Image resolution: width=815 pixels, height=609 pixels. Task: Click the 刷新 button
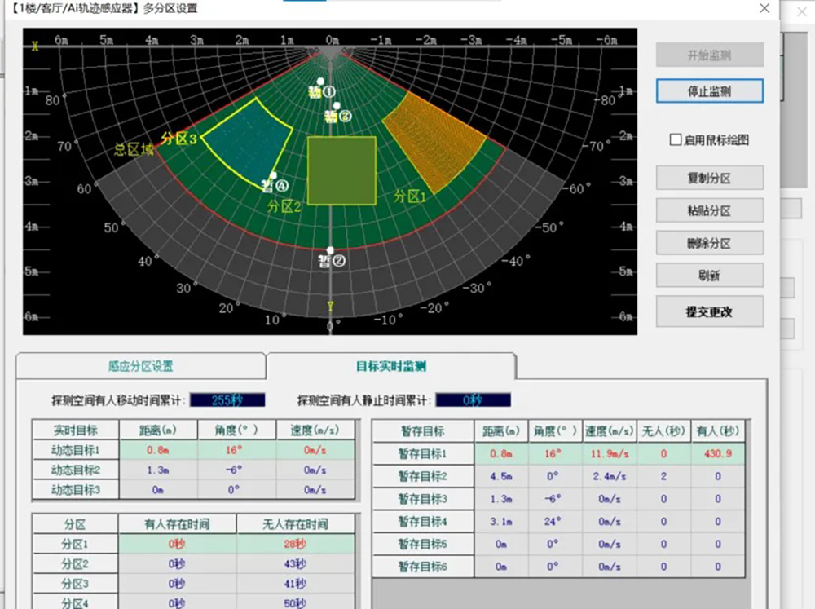(710, 276)
